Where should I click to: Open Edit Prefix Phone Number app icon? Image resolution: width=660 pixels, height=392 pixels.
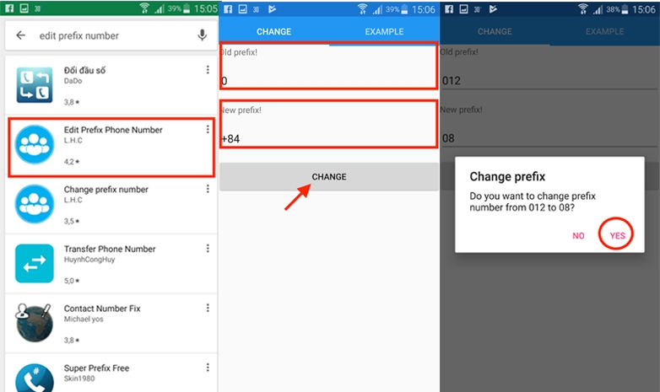click(x=35, y=145)
